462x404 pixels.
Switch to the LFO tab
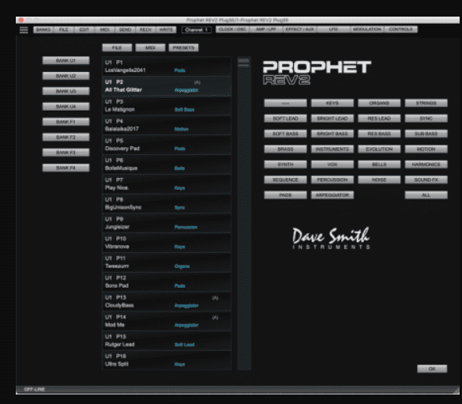333,29
